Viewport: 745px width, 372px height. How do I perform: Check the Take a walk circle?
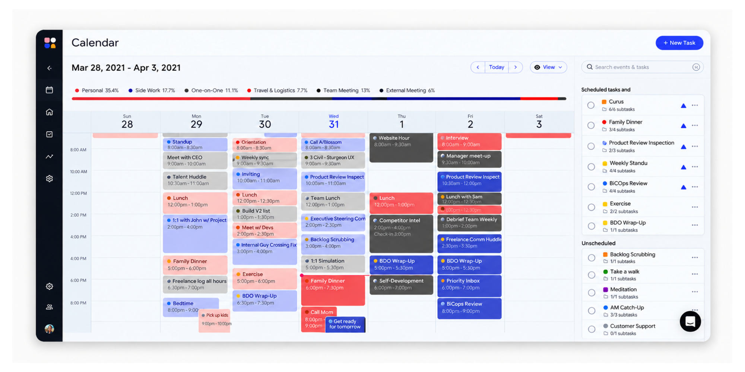591,275
